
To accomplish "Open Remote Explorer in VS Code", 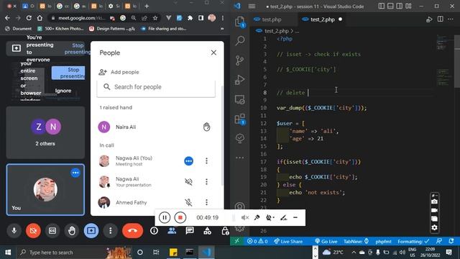I will (239, 100).
